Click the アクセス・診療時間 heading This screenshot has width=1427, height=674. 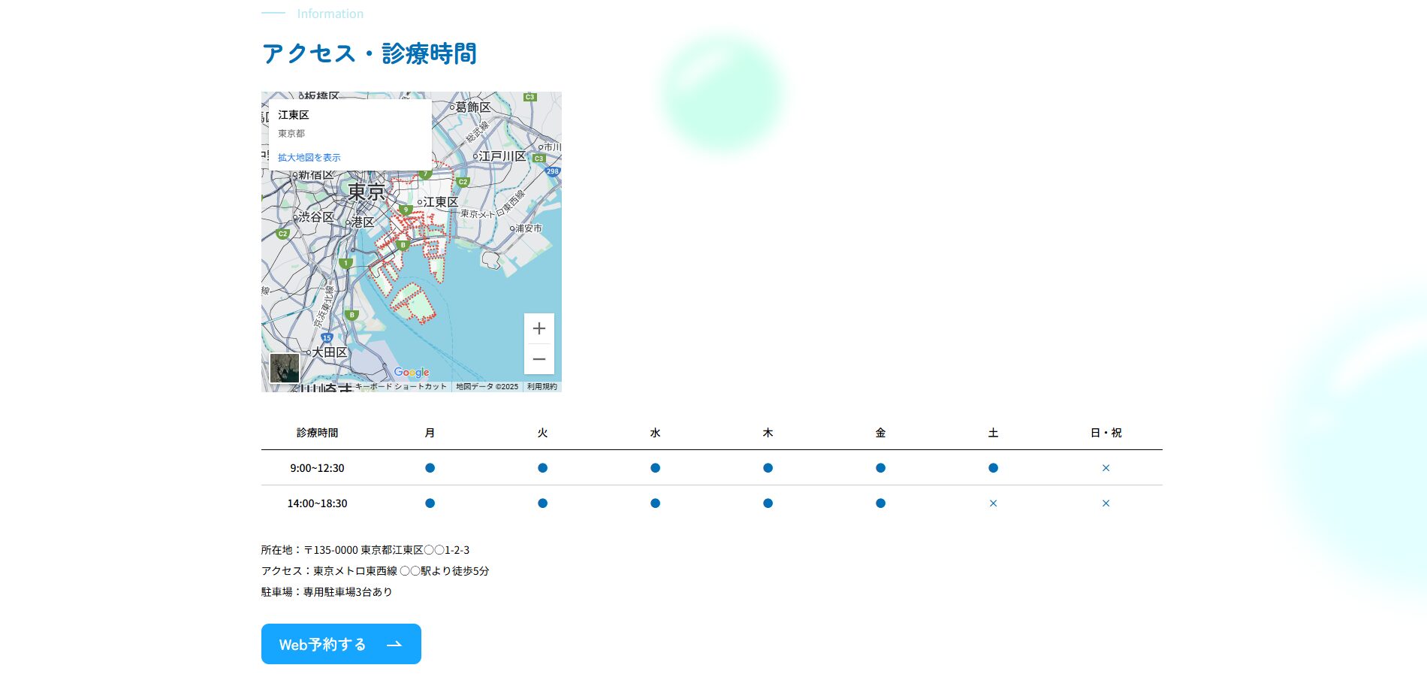(x=369, y=53)
